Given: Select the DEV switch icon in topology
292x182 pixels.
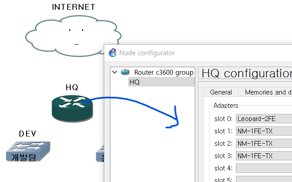Looking at the screenshot, I should [28, 151].
